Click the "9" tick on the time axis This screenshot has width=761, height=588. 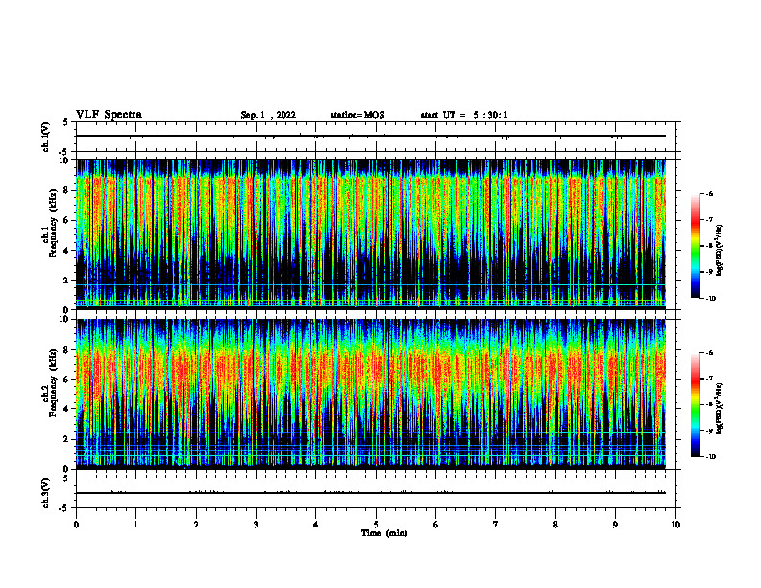(615, 525)
